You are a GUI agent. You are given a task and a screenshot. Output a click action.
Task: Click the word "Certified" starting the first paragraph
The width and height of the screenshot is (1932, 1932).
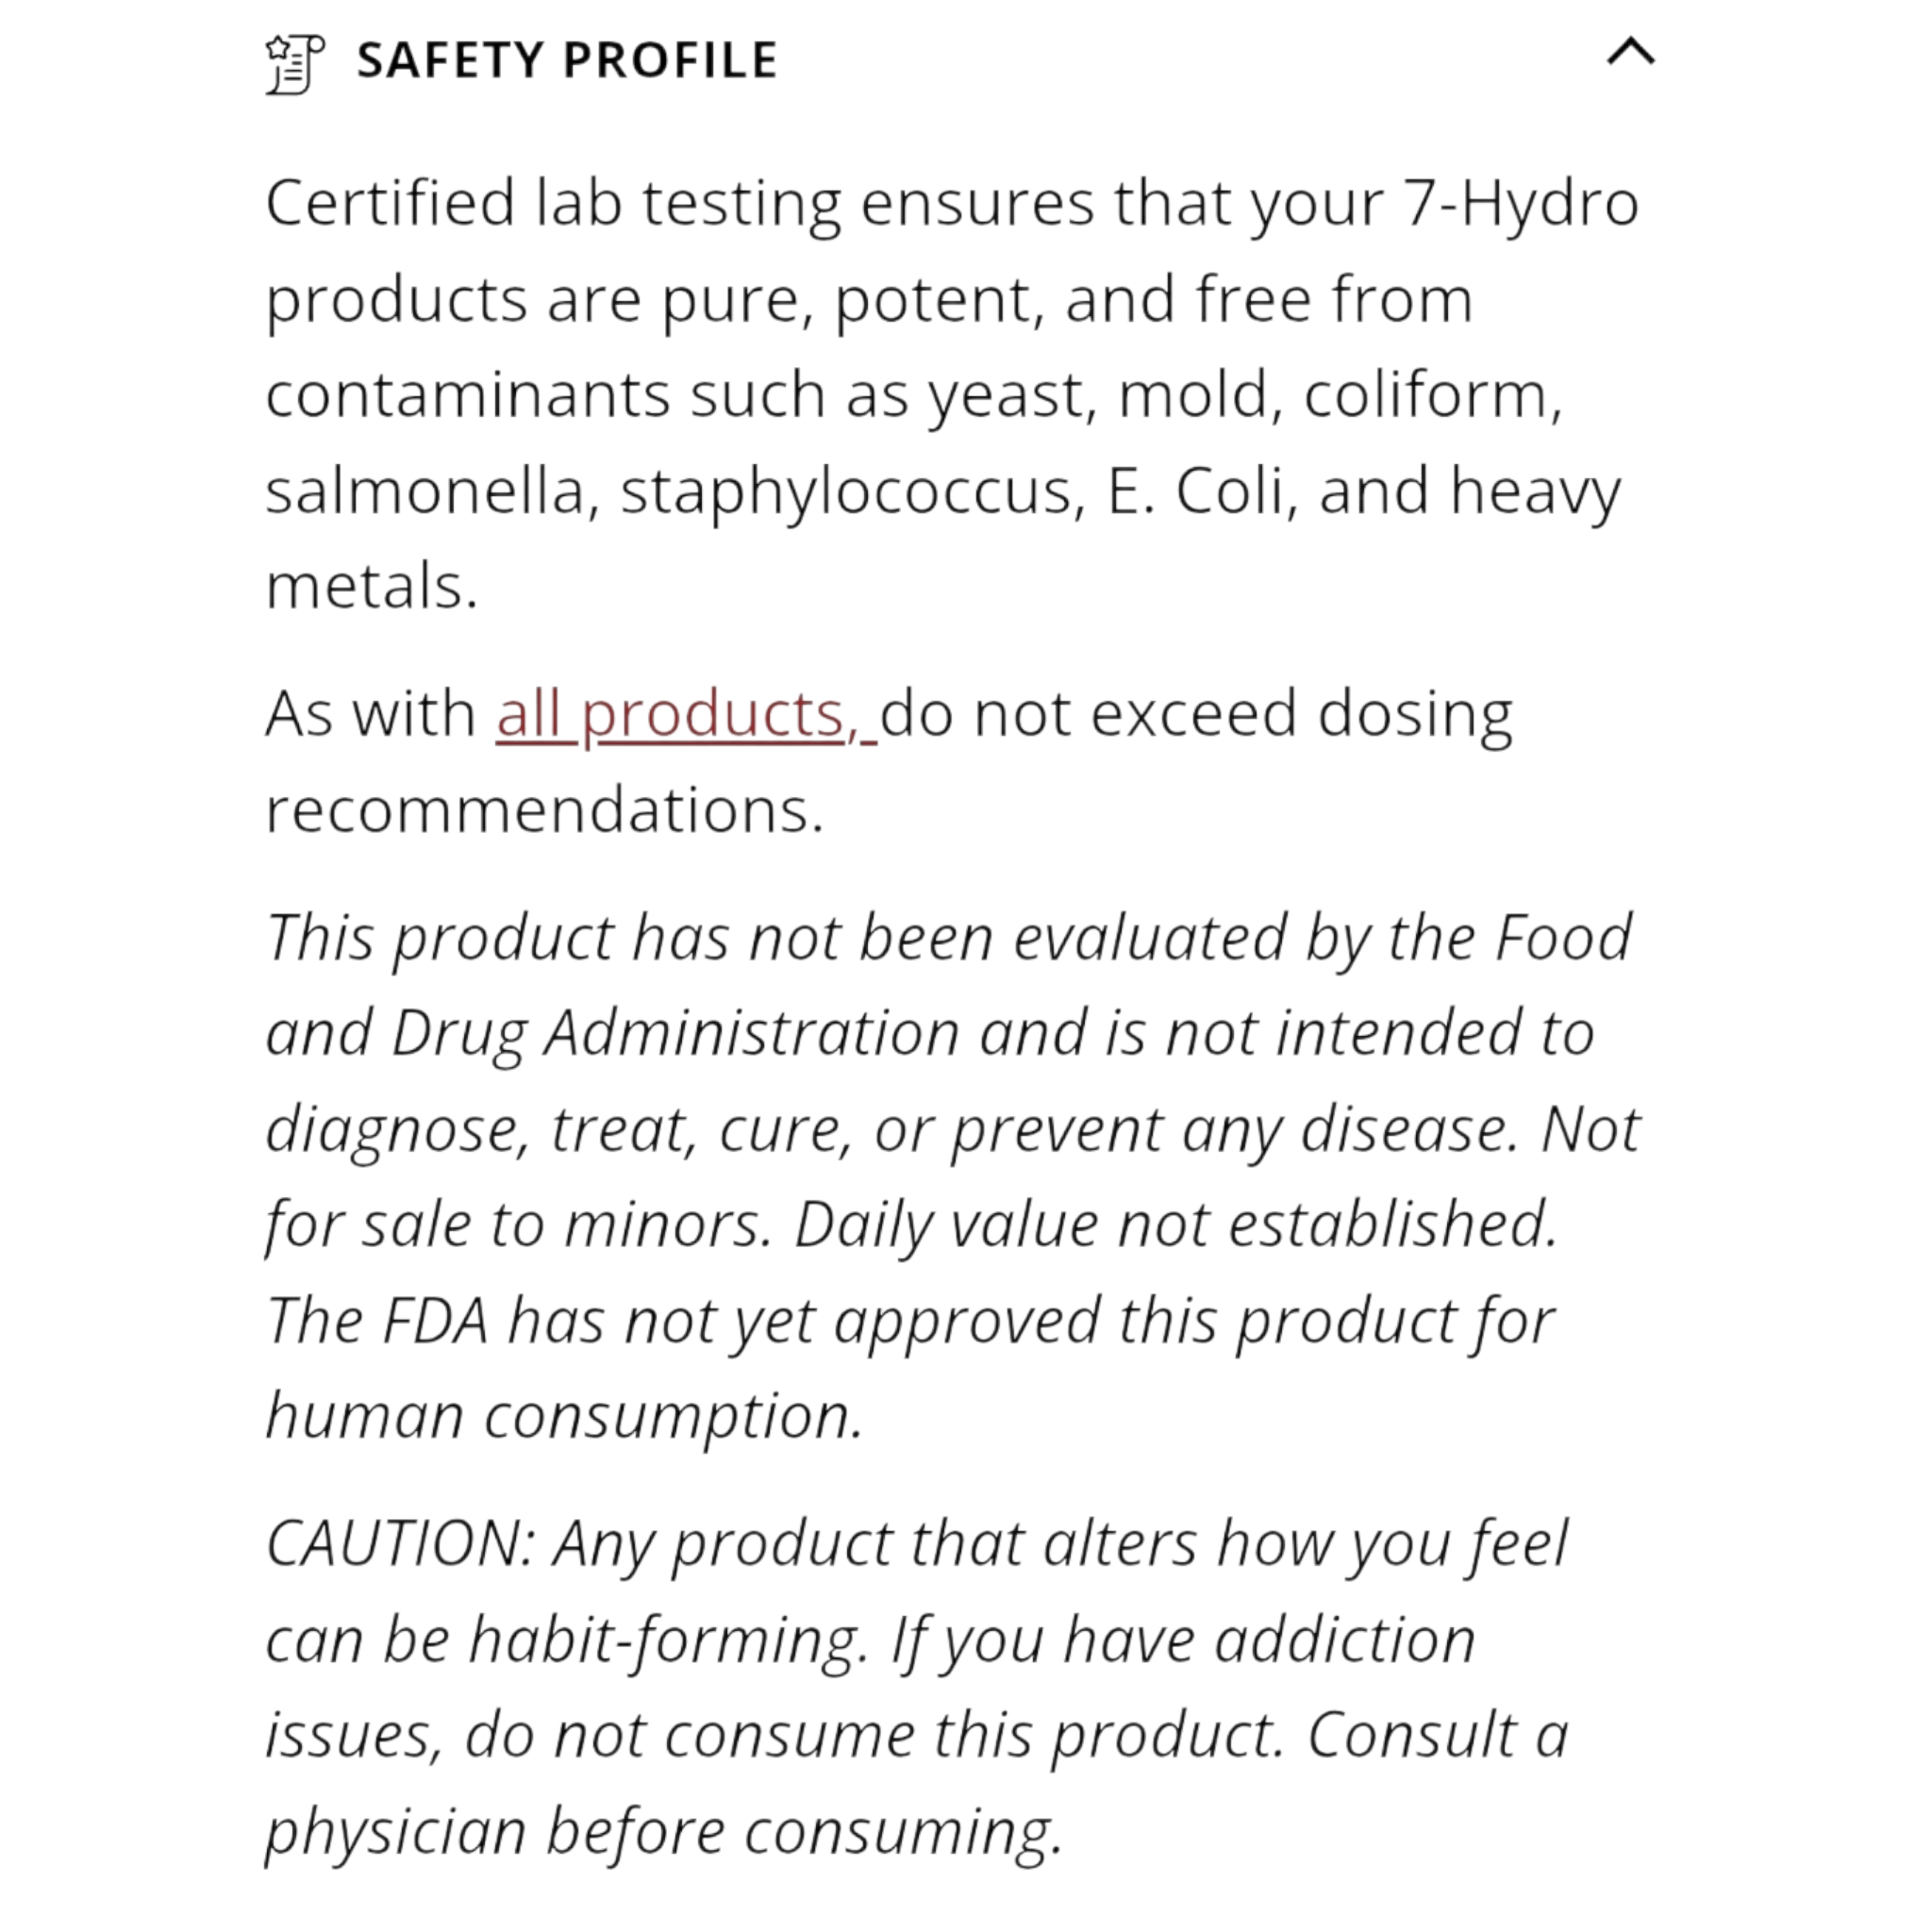[x=390, y=203]
